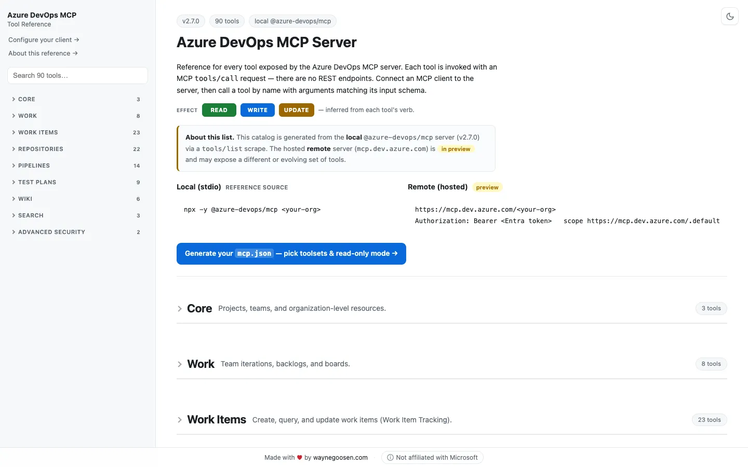Click the red heart icon in footer
The width and height of the screenshot is (748, 467).
299,458
